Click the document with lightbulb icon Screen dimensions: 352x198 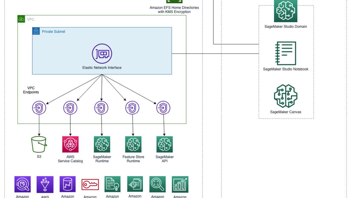112,184
